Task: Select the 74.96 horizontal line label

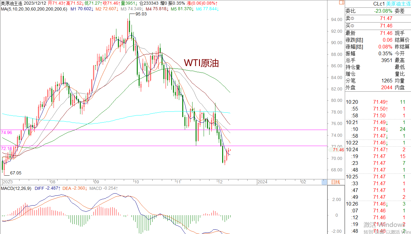Action: tap(6, 133)
